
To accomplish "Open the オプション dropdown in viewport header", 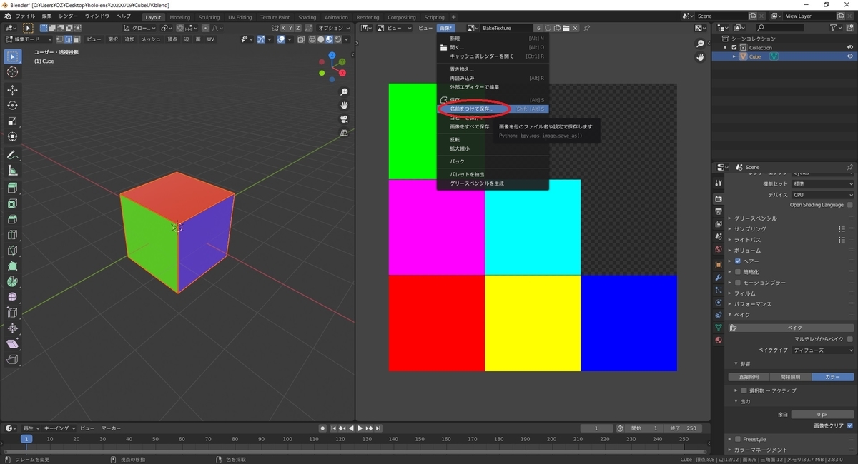I will [x=334, y=28].
